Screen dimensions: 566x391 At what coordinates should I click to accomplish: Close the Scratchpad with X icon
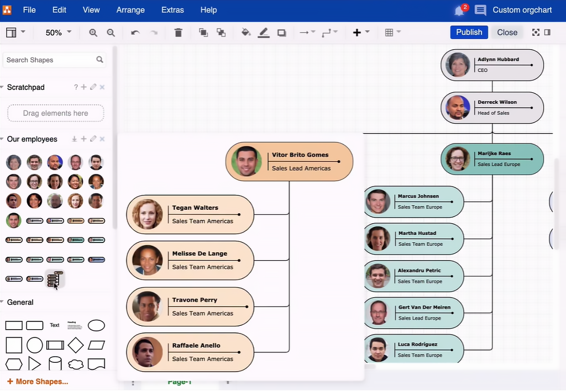[x=102, y=87]
